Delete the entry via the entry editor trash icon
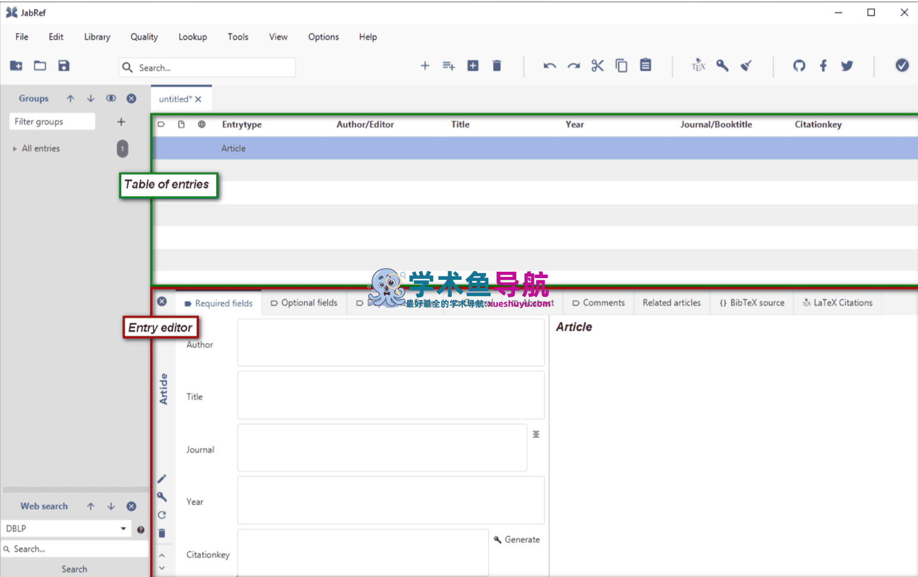Viewport: 918px width, 577px height. point(162,533)
